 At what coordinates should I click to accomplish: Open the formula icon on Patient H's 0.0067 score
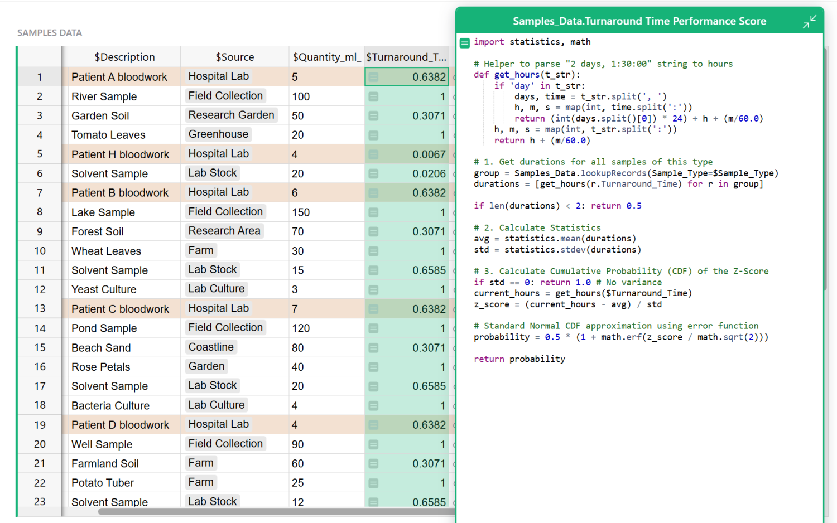click(373, 154)
